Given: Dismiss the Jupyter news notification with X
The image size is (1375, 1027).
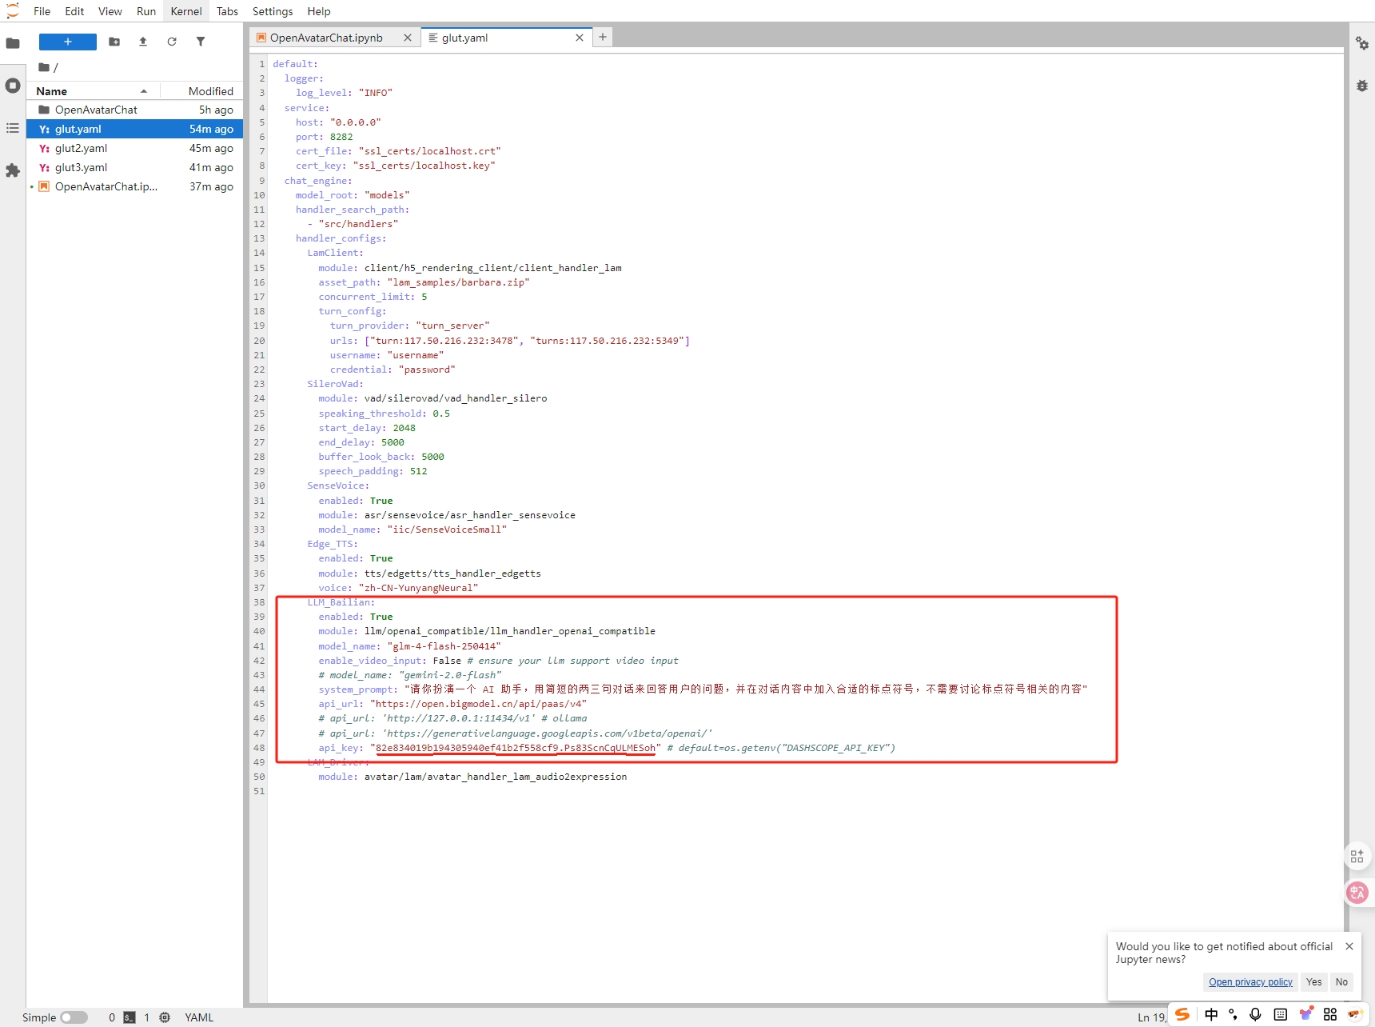Looking at the screenshot, I should [1349, 946].
